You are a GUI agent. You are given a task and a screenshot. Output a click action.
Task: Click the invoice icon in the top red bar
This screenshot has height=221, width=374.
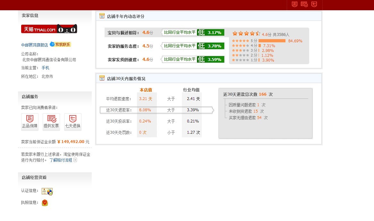click(x=304, y=4)
